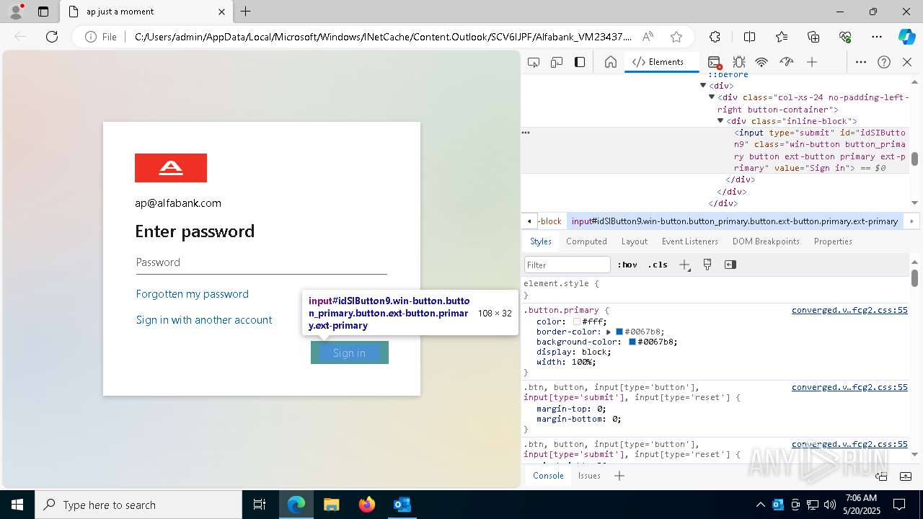Toggle Computed styles sidebar pane
This screenshot has width=923, height=519.
click(x=730, y=265)
